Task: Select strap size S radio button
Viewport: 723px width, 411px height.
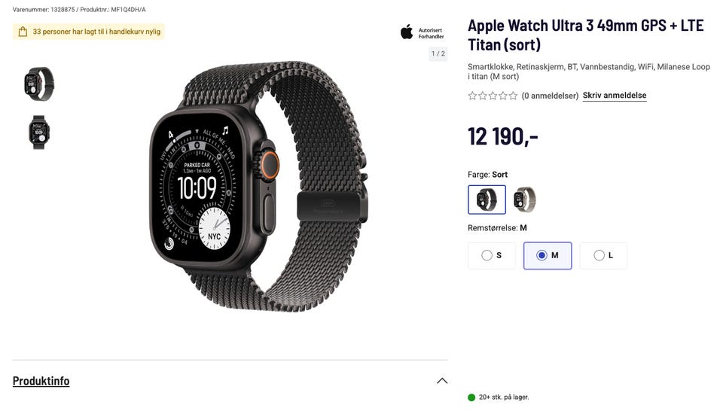Action: coord(492,255)
